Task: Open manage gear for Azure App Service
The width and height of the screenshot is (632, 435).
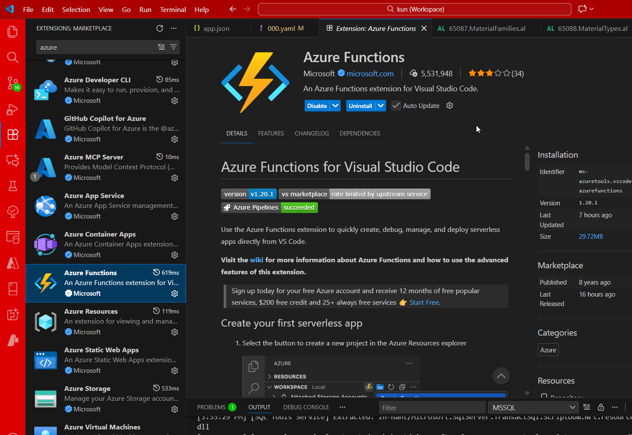Action: coord(174,216)
